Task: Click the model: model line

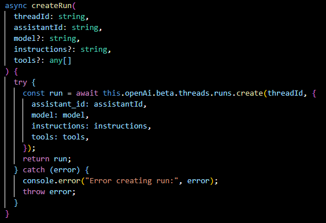Action: [60, 115]
